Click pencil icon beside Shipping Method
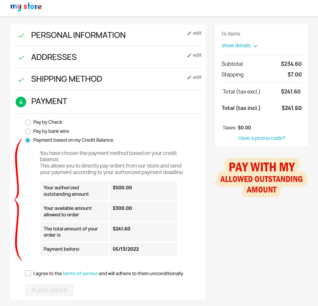The image size is (318, 306). pyautogui.click(x=189, y=77)
